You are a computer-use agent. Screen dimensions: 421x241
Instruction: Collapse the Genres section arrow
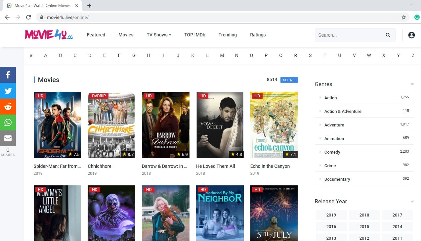pyautogui.click(x=412, y=84)
